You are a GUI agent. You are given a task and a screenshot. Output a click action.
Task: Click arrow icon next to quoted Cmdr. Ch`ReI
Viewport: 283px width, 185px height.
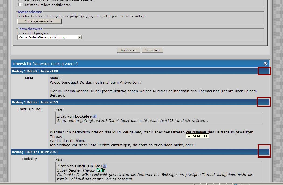(x=105, y=166)
